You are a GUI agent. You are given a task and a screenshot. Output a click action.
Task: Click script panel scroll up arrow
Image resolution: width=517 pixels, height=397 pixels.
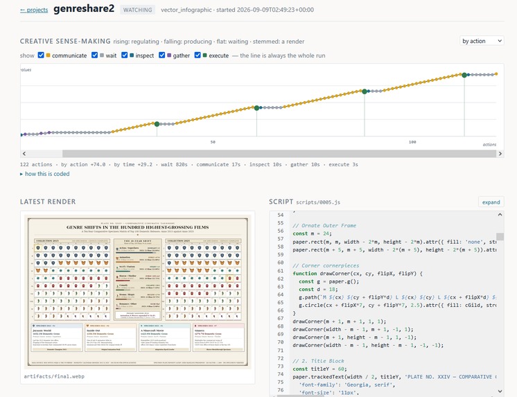(500, 215)
